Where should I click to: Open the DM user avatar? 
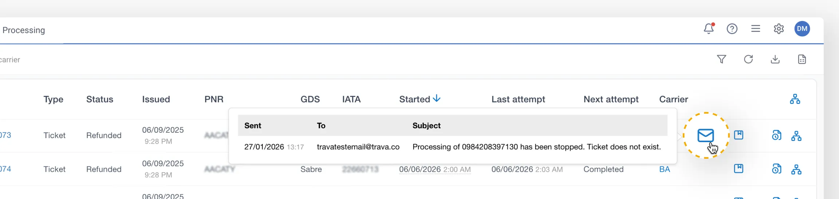(802, 29)
